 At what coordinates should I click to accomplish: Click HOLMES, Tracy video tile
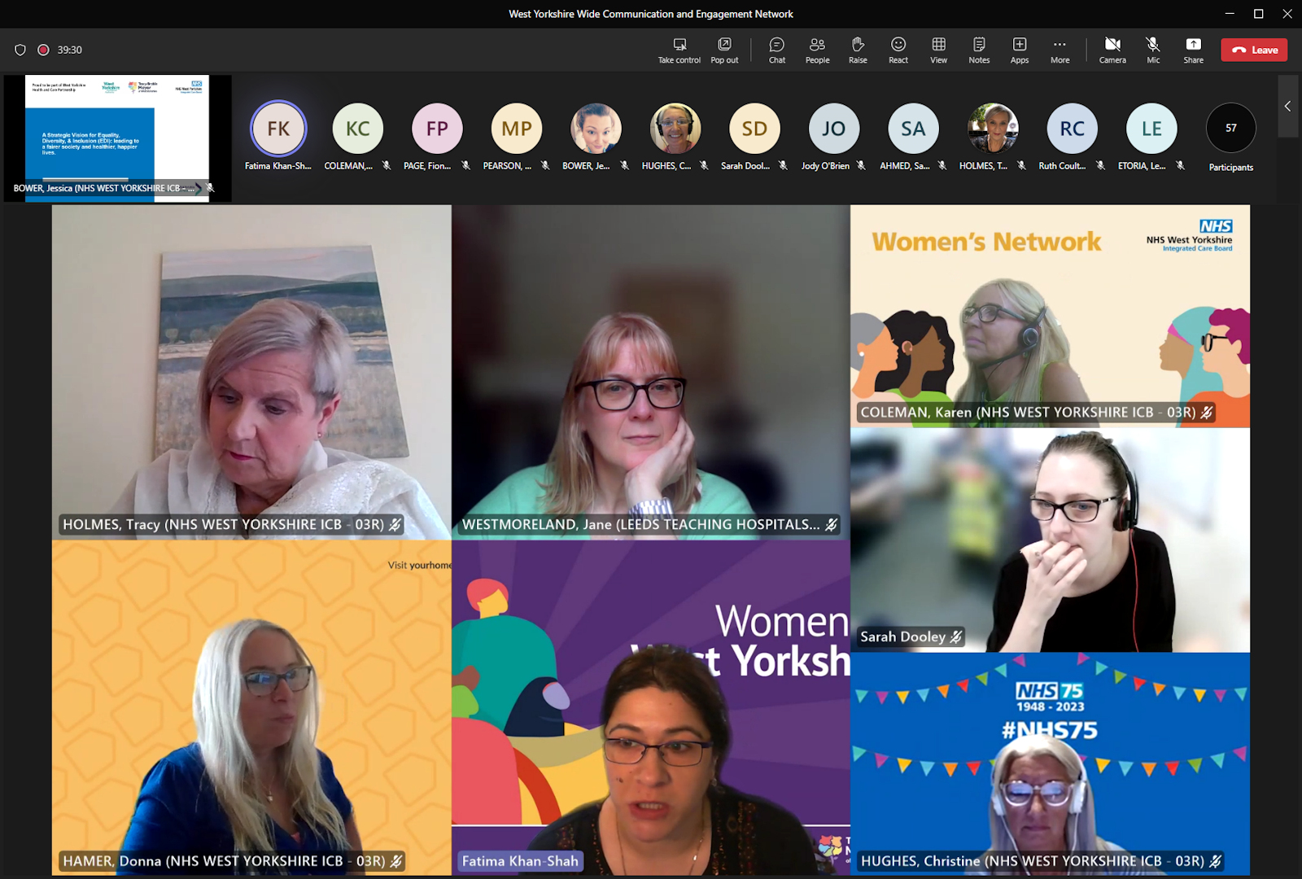click(251, 372)
